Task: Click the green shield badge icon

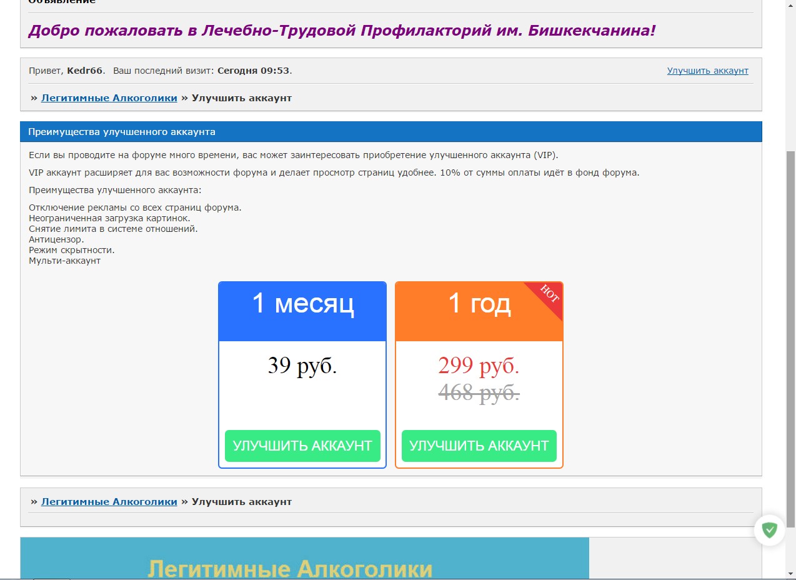Action: (x=769, y=531)
